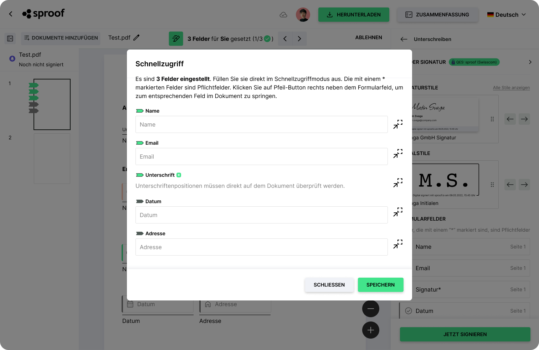Open the green signing fields icon
The image size is (539, 350).
[176, 38]
